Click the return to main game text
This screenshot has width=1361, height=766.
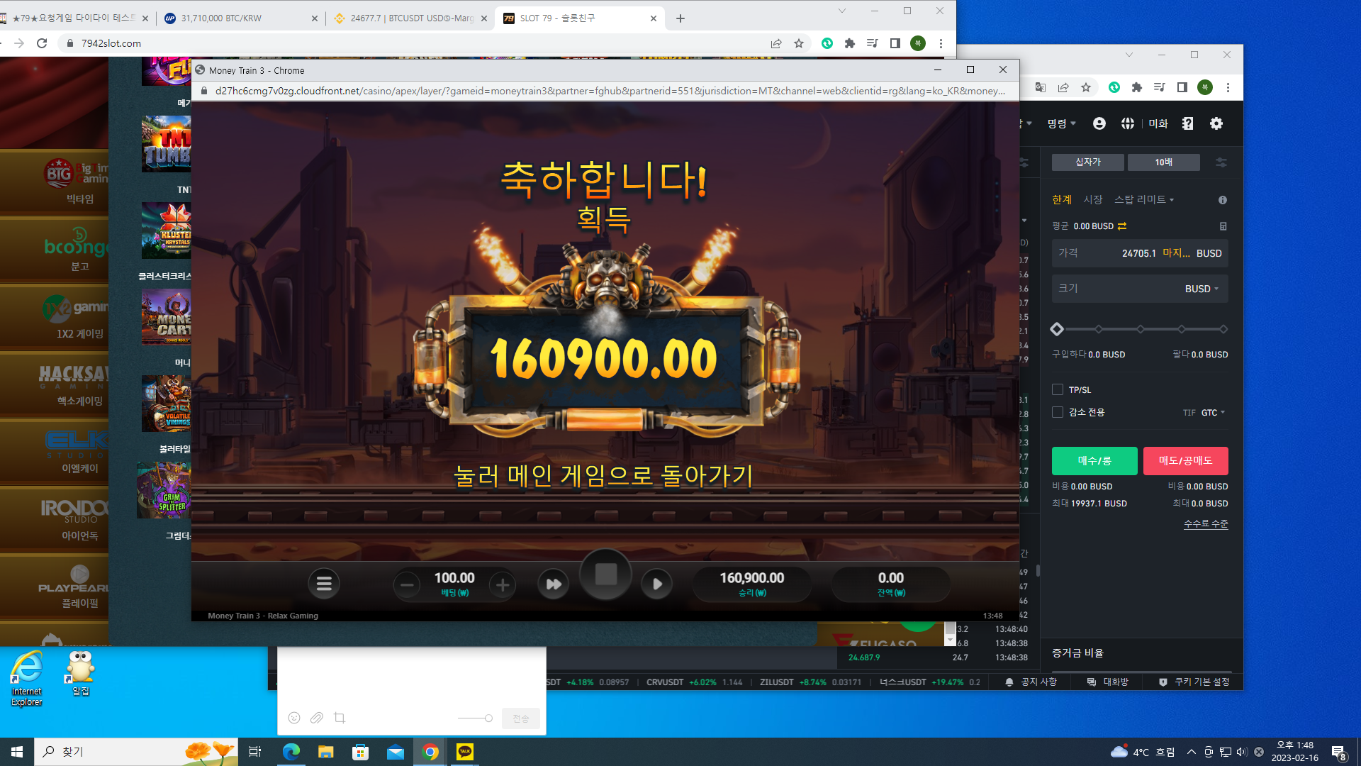click(603, 475)
